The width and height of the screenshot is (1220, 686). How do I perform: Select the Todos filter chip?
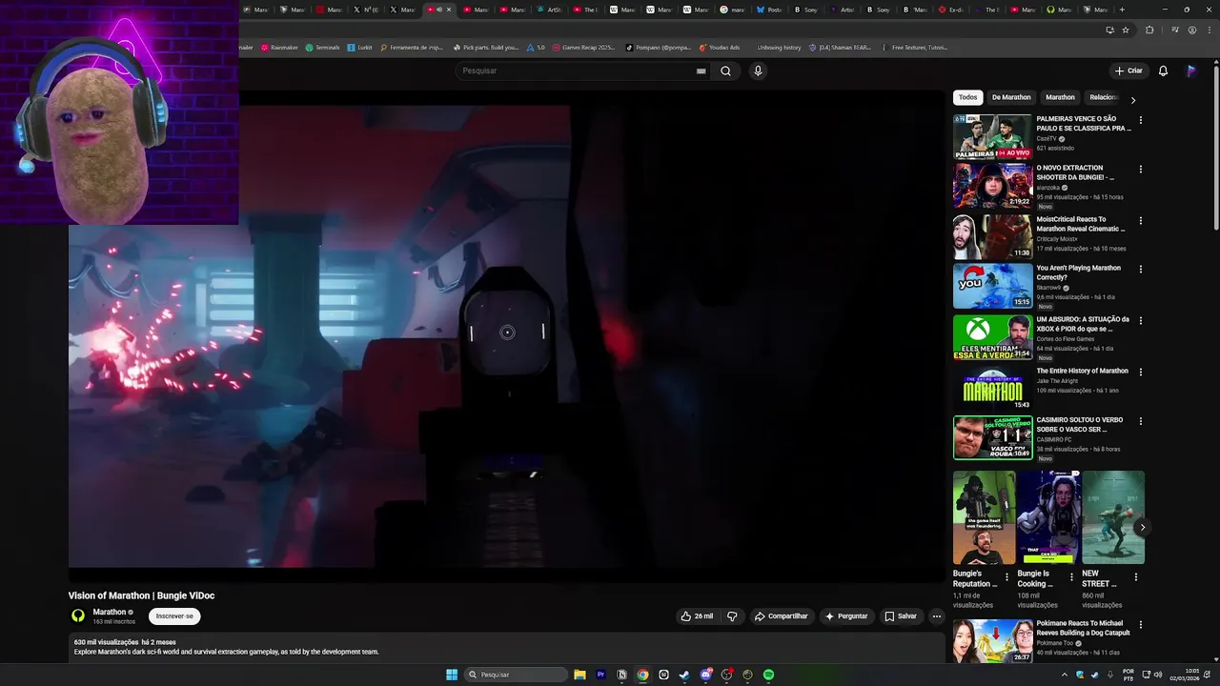967,97
